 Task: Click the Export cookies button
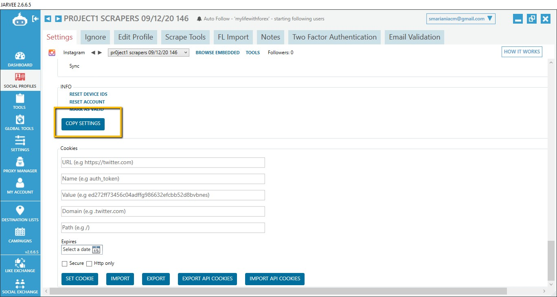click(x=156, y=279)
